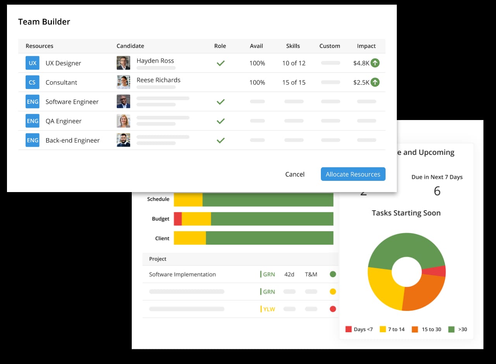
Task: Click the Allocate Resources button
Action: (x=353, y=174)
